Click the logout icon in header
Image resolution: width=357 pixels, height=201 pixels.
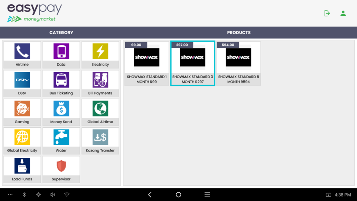pyautogui.click(x=327, y=13)
